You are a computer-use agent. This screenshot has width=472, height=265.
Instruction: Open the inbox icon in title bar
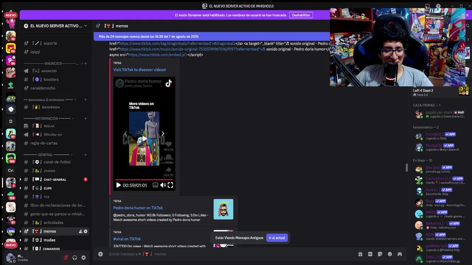tap(428, 6)
